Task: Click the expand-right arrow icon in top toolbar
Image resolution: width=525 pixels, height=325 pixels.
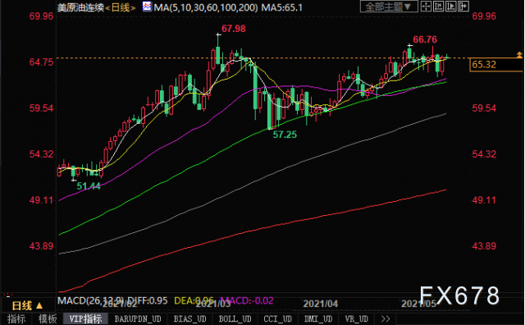Action: pos(463,7)
